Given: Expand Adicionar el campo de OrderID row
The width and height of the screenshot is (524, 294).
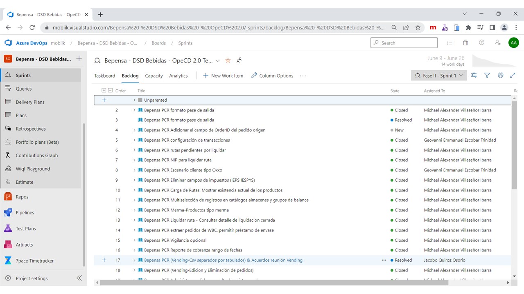Looking at the screenshot, I should pos(134,130).
